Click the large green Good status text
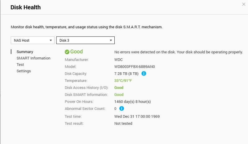The height and width of the screenshot is (144, 248). [x=77, y=52]
